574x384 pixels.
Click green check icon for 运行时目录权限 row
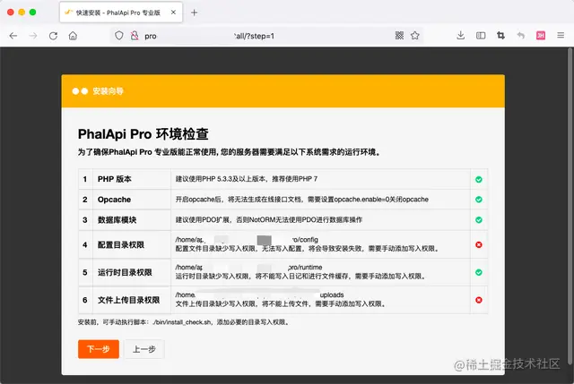pos(478,272)
